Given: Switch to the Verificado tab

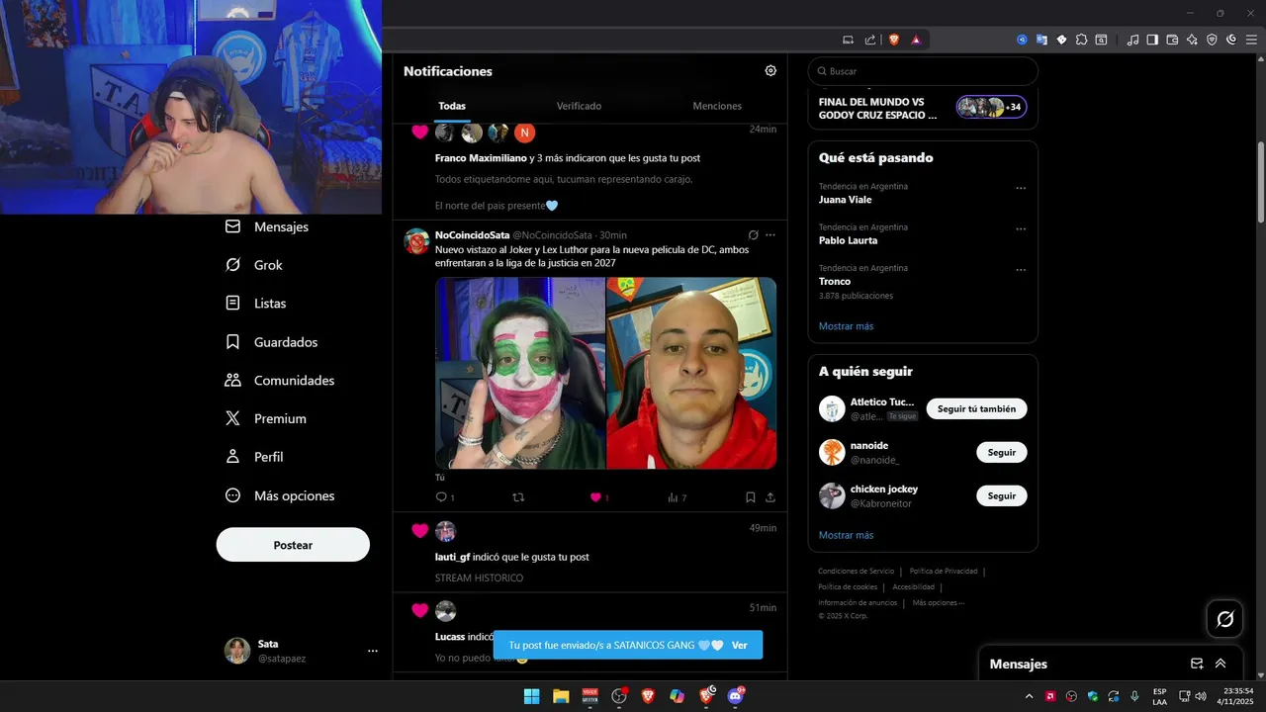Looking at the screenshot, I should (579, 106).
